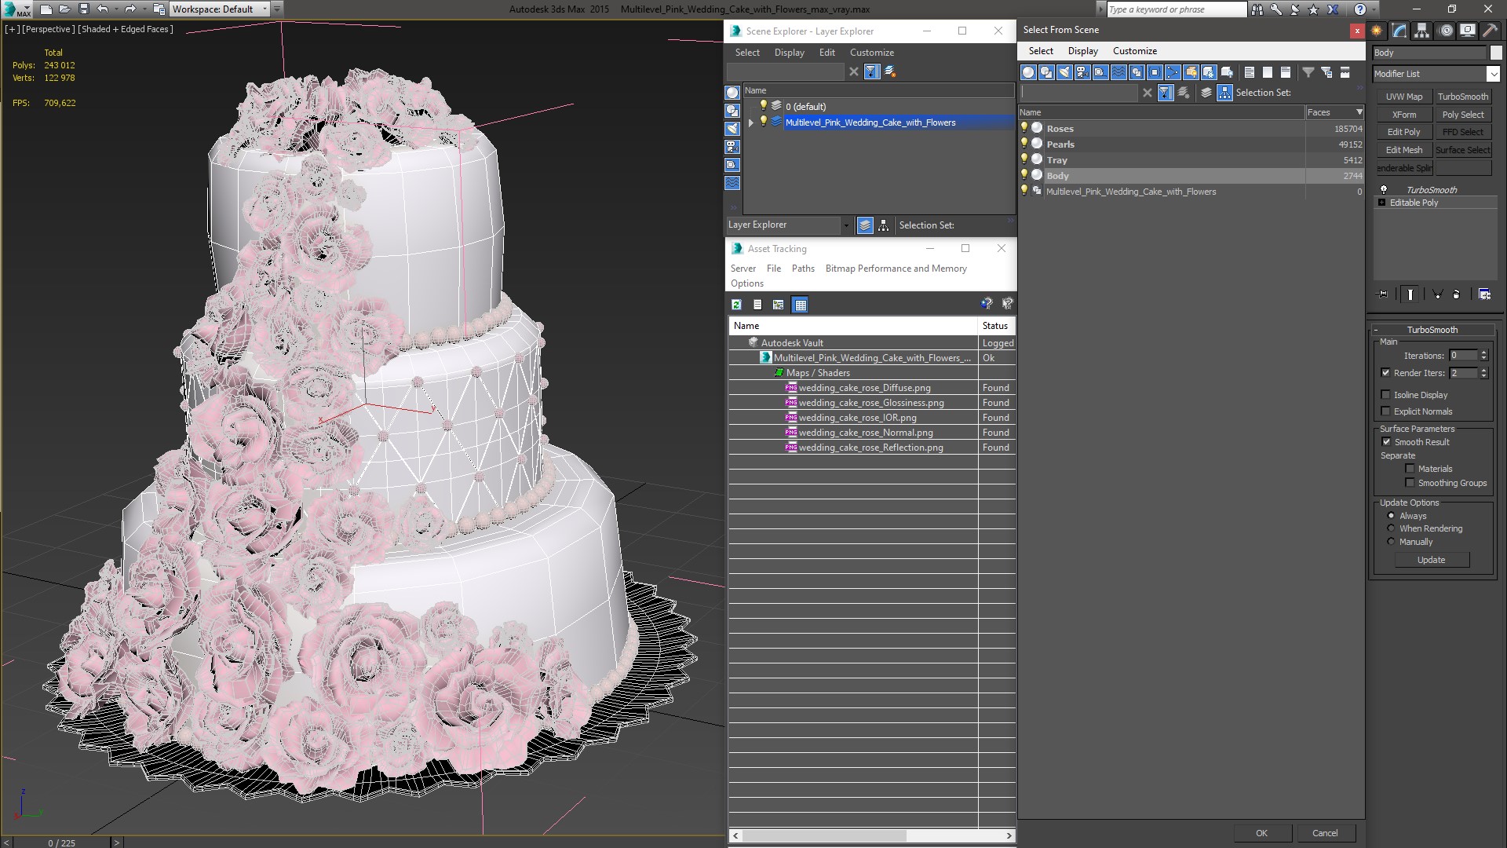
Task: Open the Motion command panel tab
Action: 1446,31
